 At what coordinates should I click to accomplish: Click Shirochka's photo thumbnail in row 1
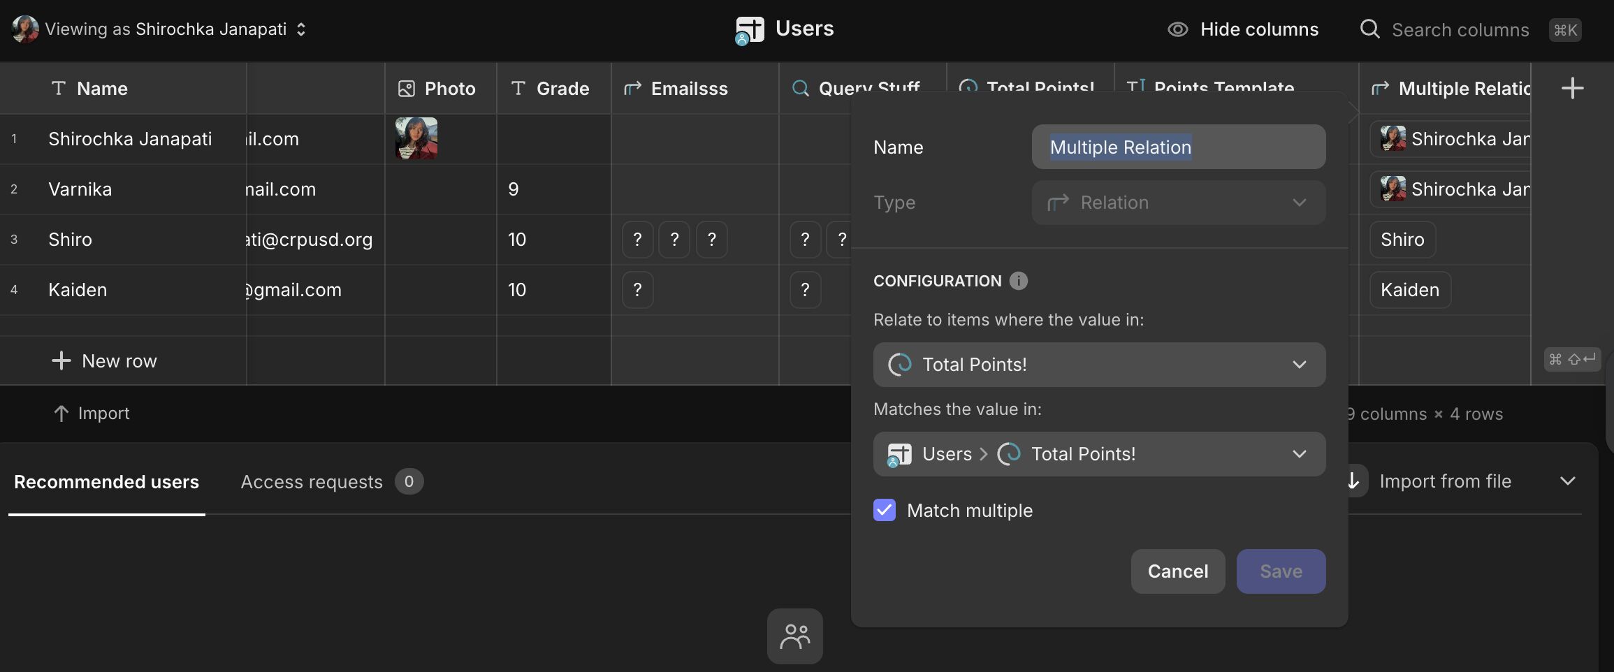(416, 138)
